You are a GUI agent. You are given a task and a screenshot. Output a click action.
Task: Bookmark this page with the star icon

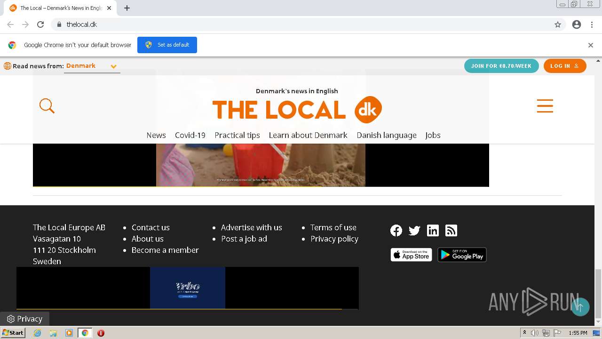point(558,24)
